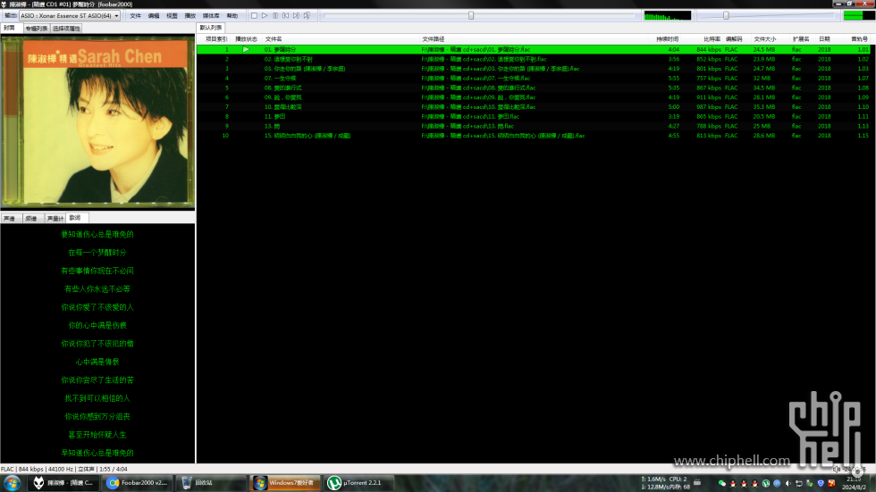
Task: Click the 播放状态 column header
Action: [247, 39]
